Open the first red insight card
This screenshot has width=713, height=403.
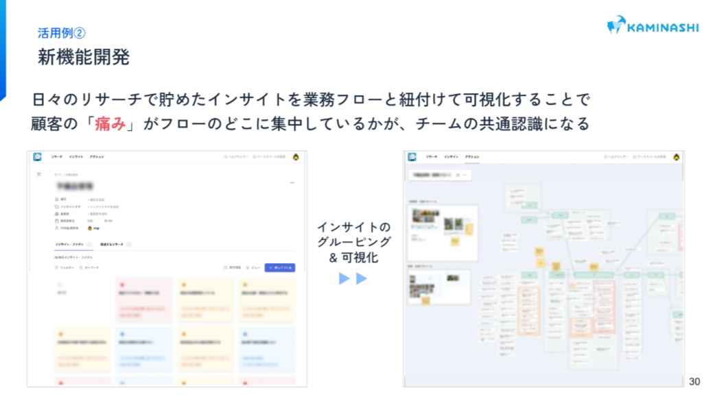(143, 300)
